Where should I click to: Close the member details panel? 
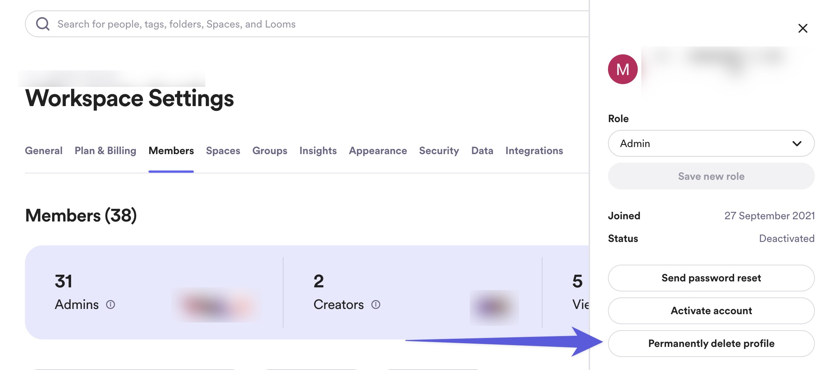803,28
